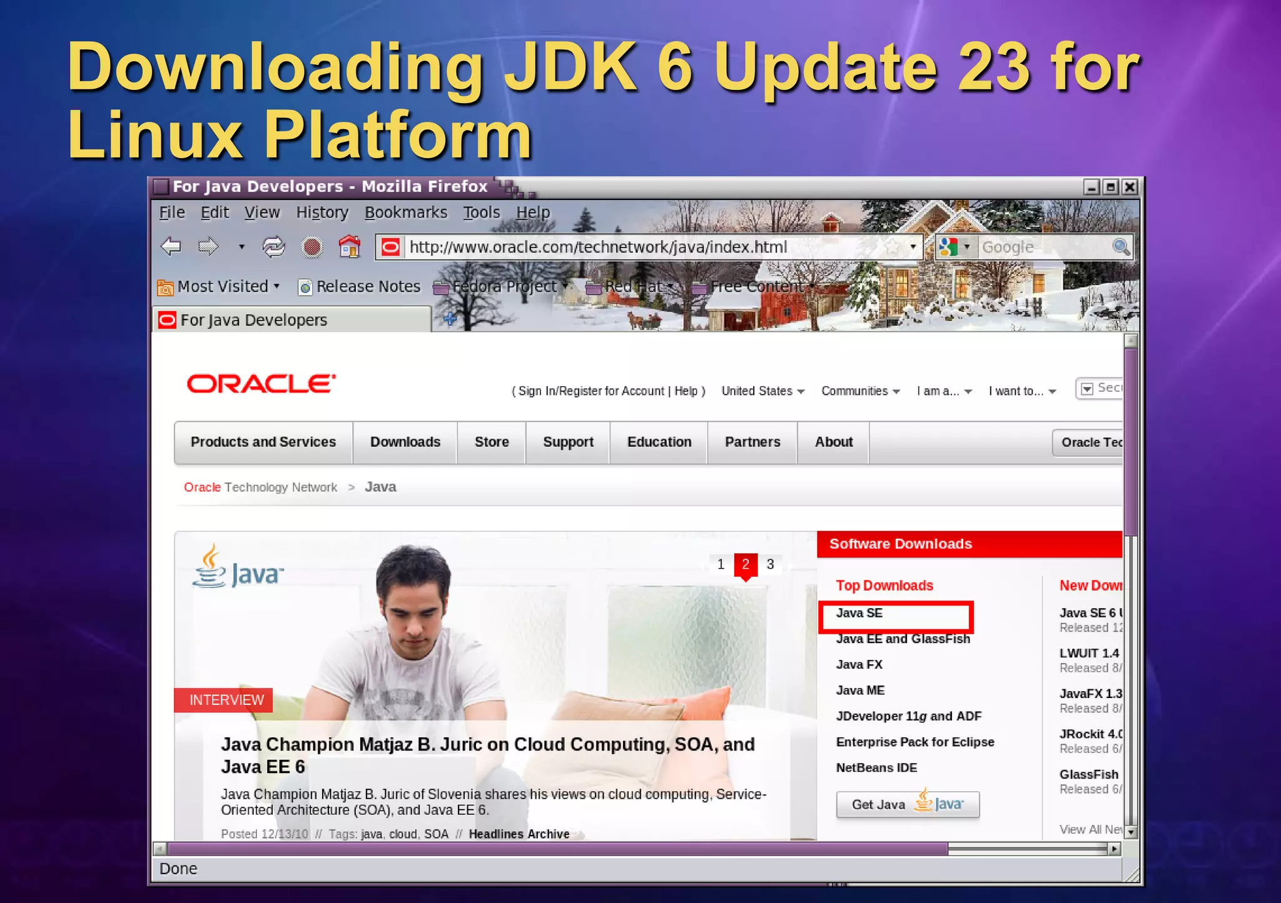Open the URL bar history dropdown
This screenshot has height=903, width=1281.
point(913,247)
